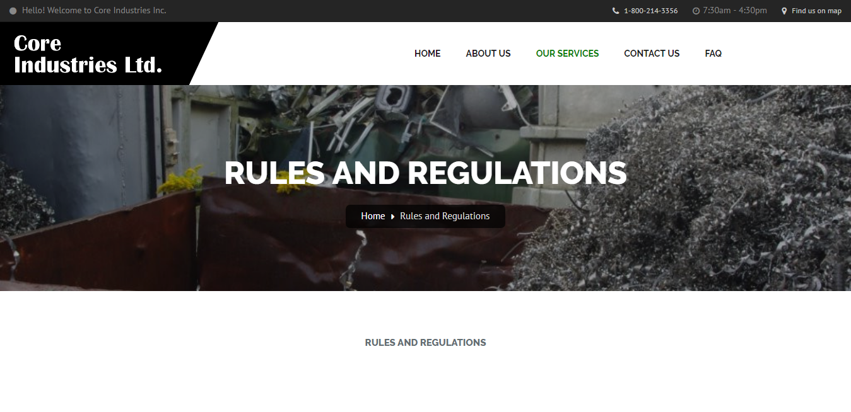
Task: Click the phone handset icon
Action: point(616,11)
